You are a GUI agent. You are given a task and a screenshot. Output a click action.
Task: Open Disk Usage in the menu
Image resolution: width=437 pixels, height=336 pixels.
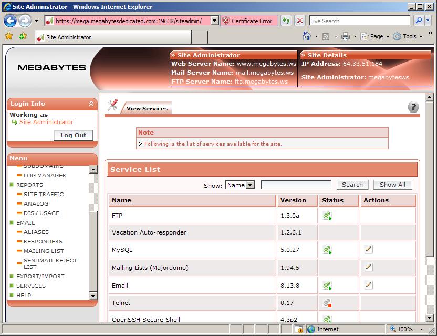click(41, 213)
